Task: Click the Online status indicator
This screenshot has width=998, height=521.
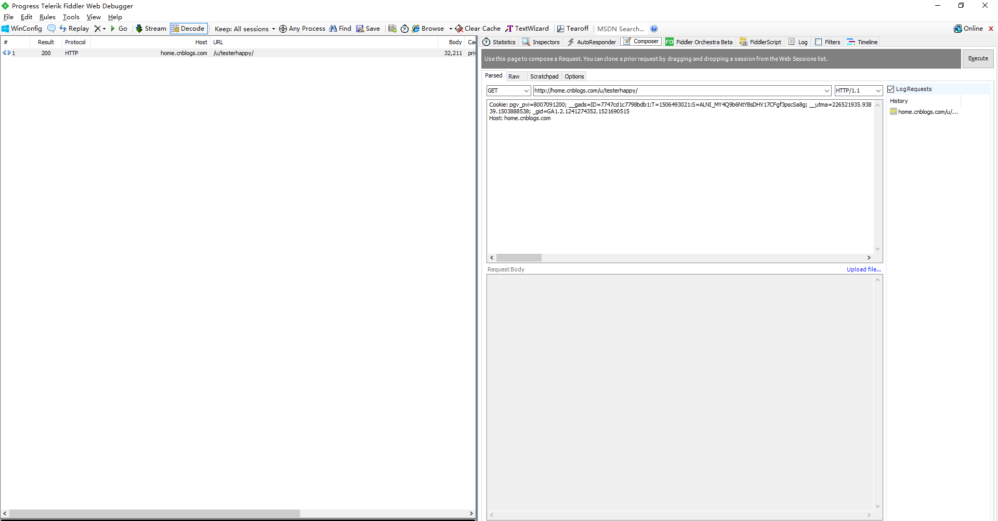Action: click(x=968, y=29)
